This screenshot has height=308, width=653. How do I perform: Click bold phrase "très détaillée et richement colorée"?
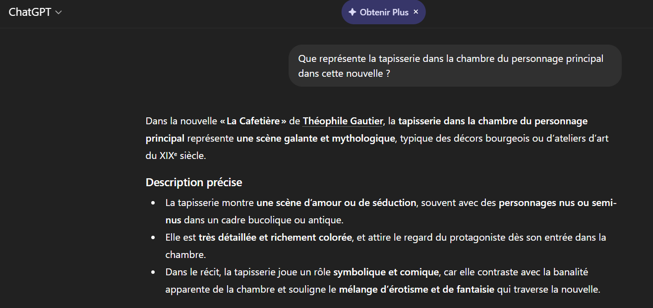[275, 238]
